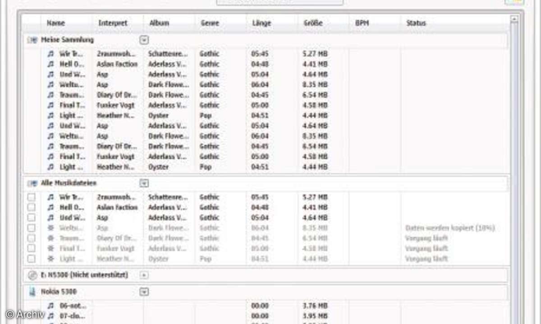Click busy icon of greyed Traum... row

50,238
